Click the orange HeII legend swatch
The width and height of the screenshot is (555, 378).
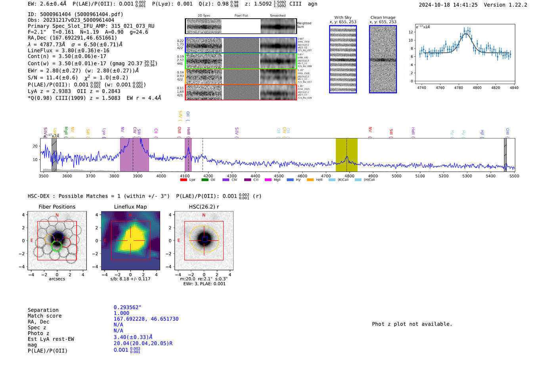pos(310,180)
